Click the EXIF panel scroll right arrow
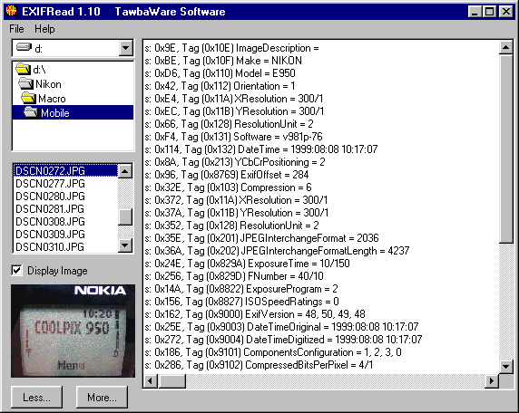Viewport: 519px width, 413px height. [x=492, y=381]
